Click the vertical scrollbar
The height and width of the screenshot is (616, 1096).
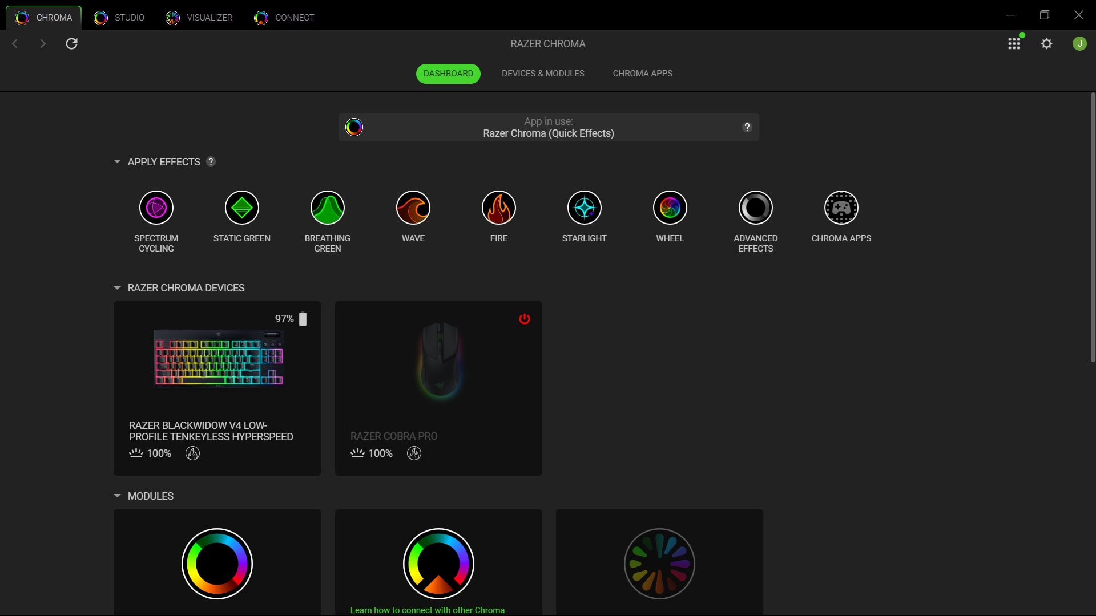coord(1093,228)
